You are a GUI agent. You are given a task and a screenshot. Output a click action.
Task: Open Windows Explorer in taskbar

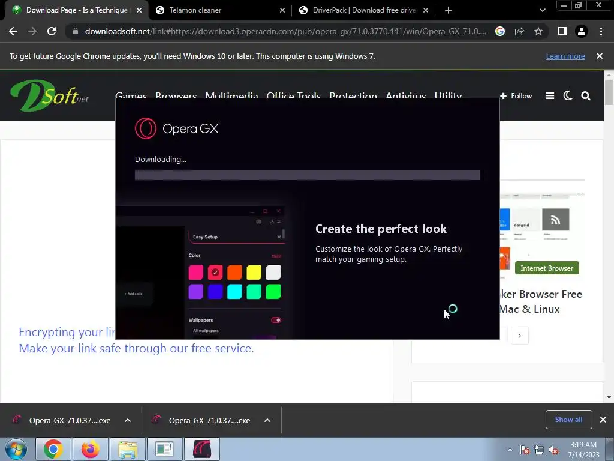tap(128, 449)
